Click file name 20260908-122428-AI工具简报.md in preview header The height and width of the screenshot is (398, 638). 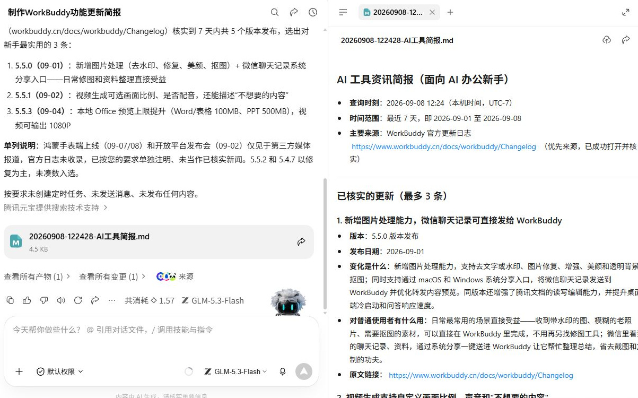point(397,40)
